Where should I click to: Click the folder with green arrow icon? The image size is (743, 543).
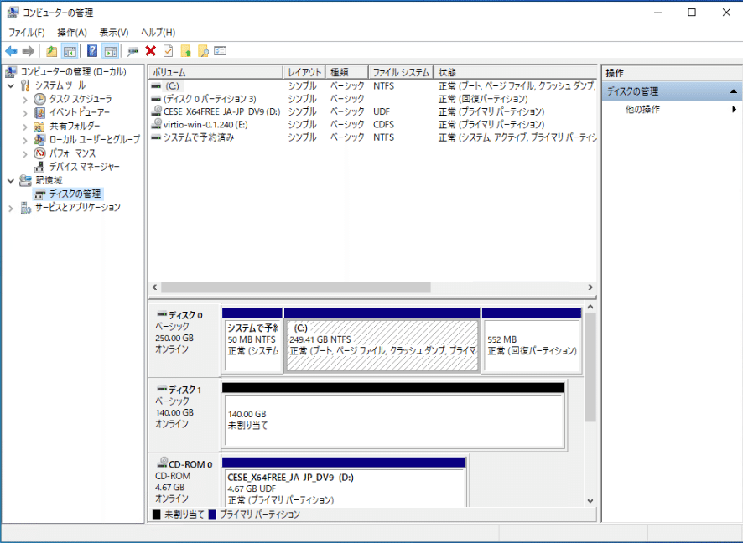click(186, 51)
